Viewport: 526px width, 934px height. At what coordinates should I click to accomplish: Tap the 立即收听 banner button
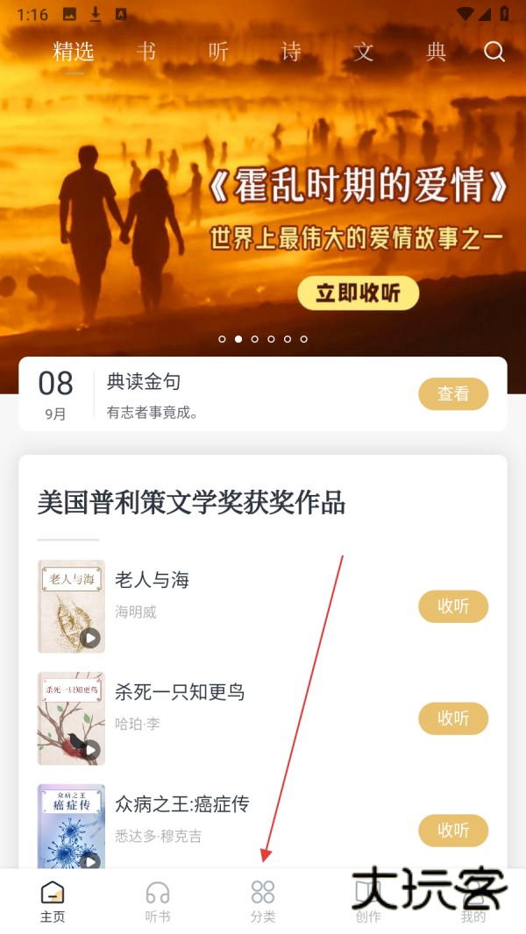[x=358, y=293]
